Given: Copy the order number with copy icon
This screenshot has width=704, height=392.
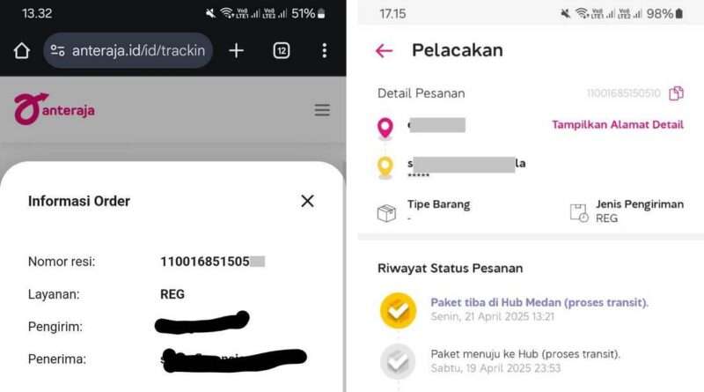Looking at the screenshot, I should [676, 93].
